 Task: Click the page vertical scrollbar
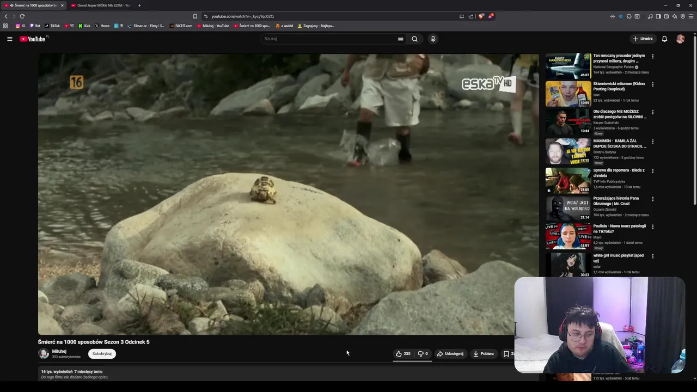pyautogui.click(x=694, y=120)
